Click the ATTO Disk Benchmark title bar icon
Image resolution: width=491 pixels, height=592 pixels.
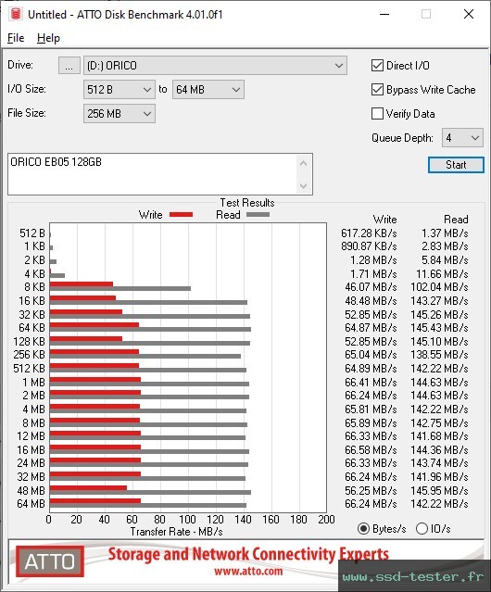click(x=16, y=14)
